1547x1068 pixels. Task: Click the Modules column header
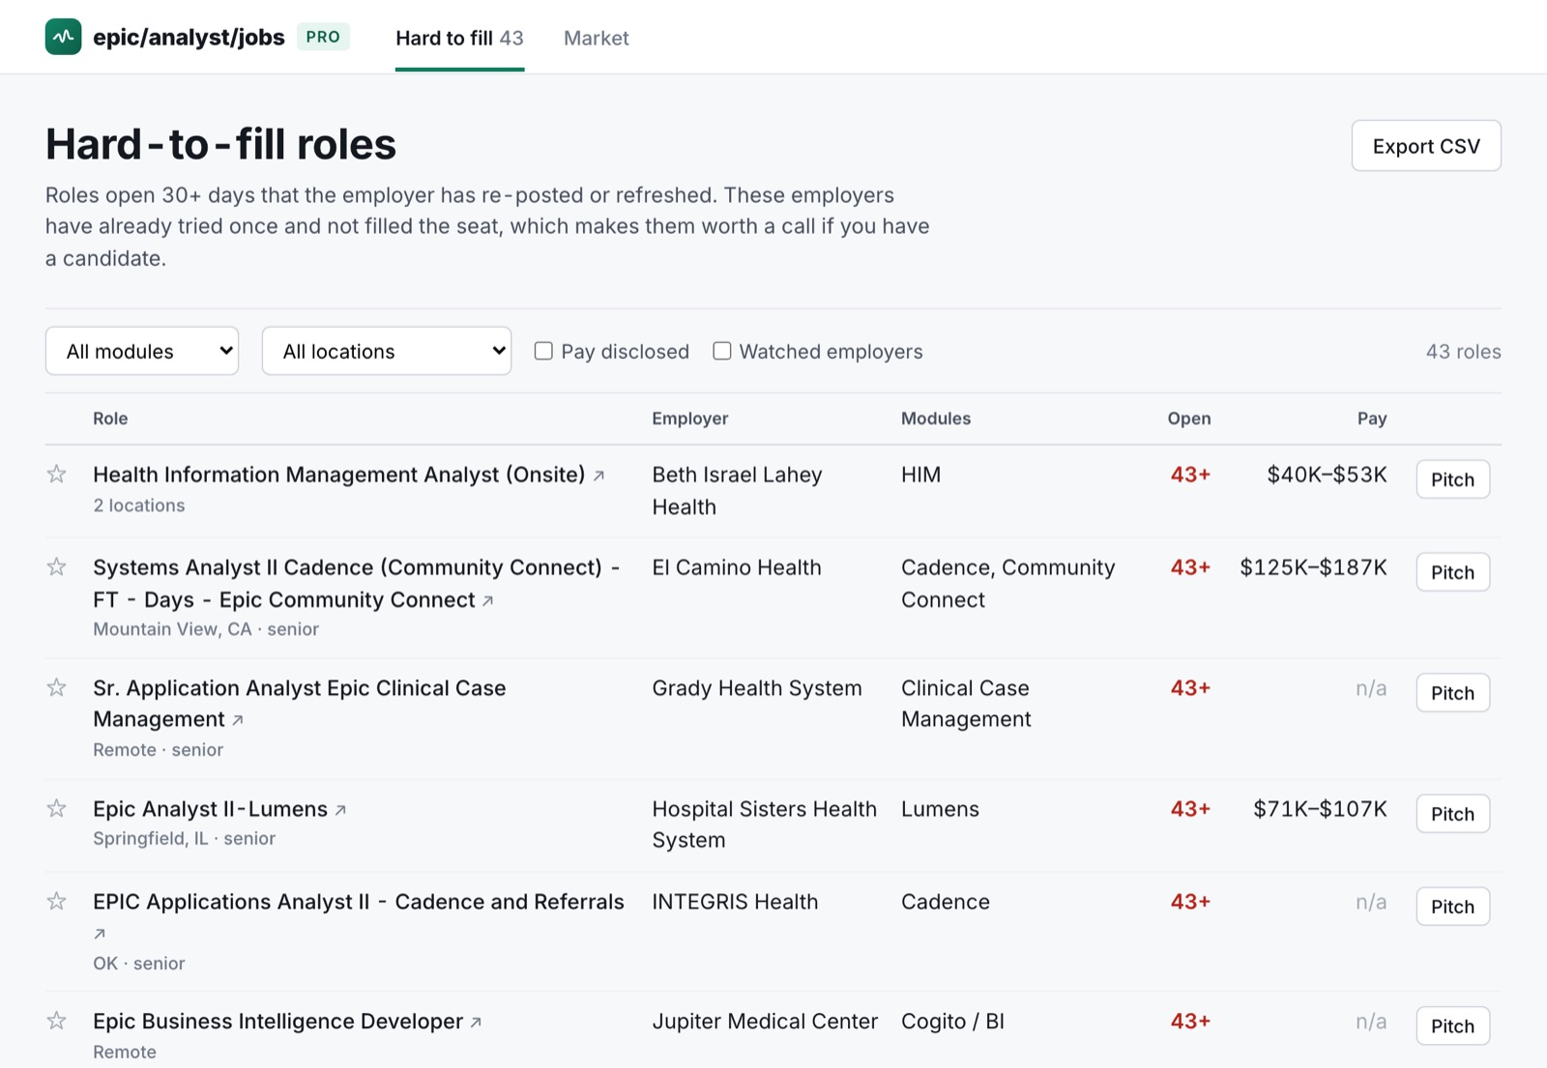(x=936, y=419)
